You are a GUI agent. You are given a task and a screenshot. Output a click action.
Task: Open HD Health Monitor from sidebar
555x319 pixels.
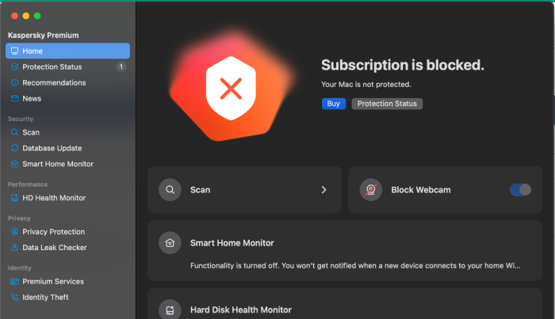67,198
